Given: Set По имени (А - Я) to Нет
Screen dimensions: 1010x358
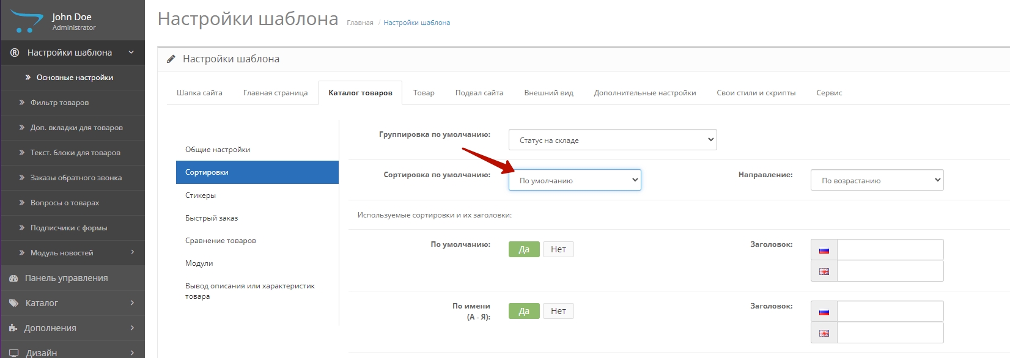Looking at the screenshot, I should click(558, 311).
